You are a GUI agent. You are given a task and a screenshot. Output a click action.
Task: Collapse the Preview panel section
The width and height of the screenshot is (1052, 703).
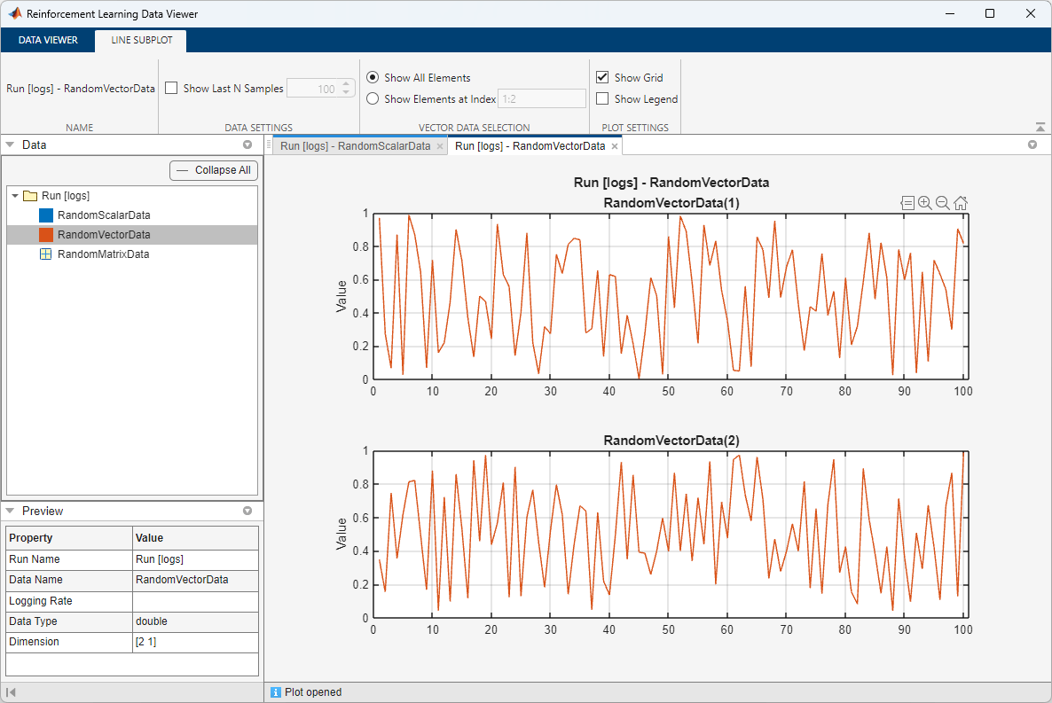10,512
